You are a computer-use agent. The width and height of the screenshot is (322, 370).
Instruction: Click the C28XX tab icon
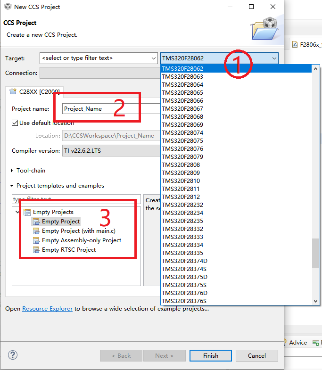[13, 91]
